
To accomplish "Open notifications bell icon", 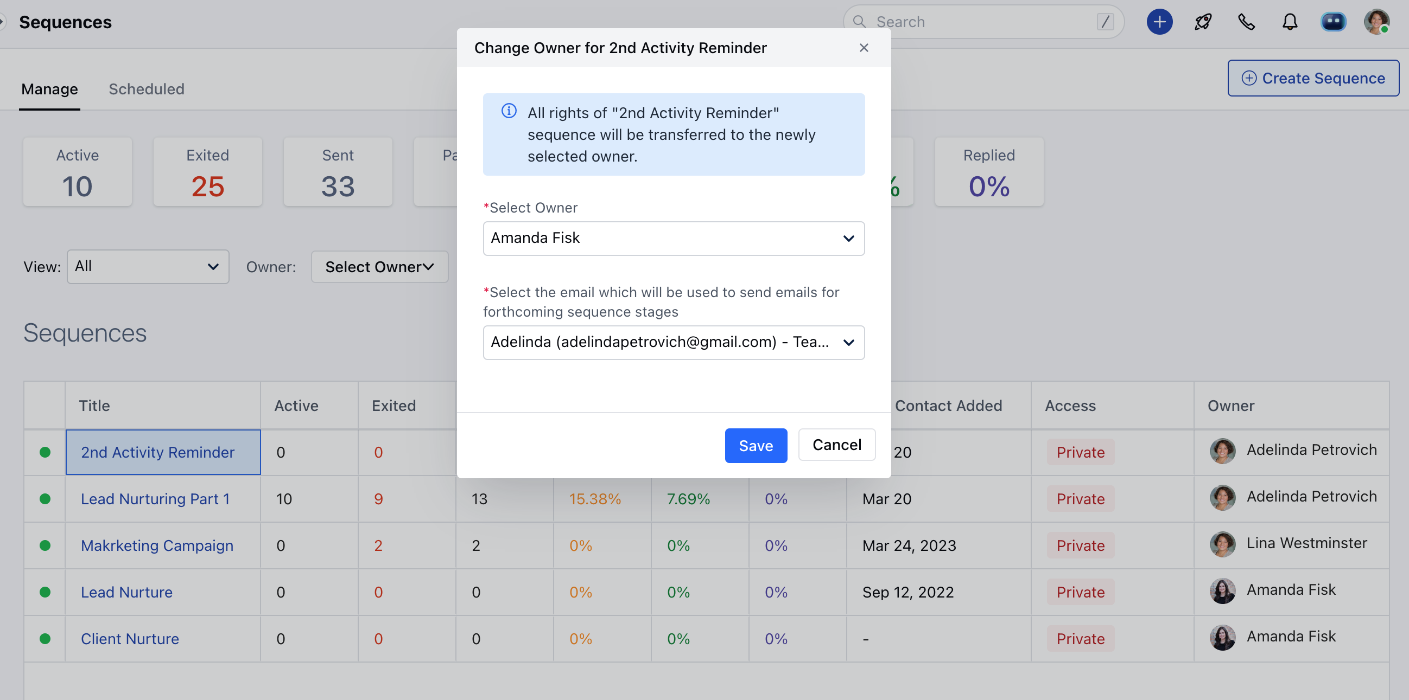I will coord(1290,22).
